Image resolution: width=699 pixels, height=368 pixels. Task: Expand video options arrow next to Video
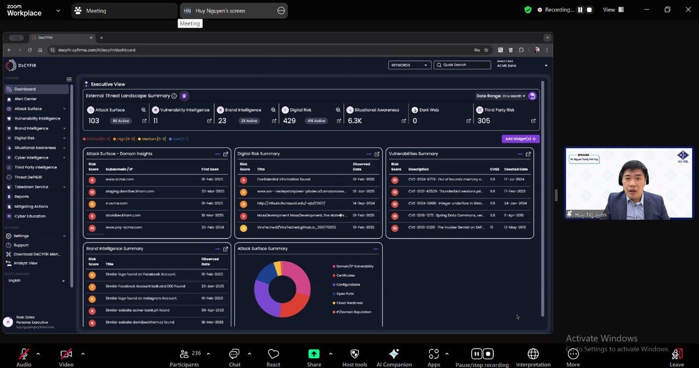point(83,353)
